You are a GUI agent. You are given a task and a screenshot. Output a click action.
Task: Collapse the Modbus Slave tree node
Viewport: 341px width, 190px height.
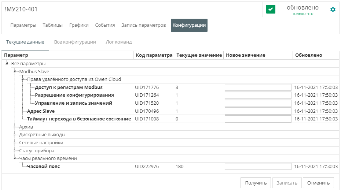(x=15, y=72)
